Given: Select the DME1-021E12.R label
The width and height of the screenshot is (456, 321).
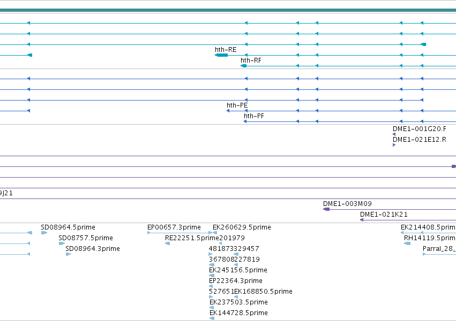Looking at the screenshot, I should tap(420, 140).
